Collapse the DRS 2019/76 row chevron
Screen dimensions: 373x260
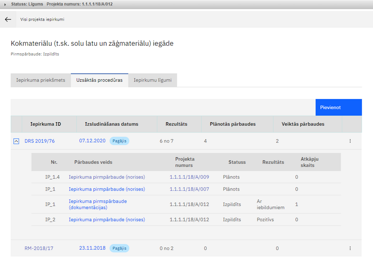[x=16, y=141]
